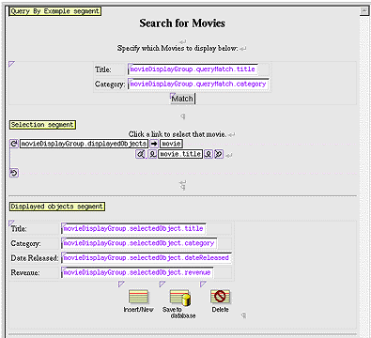This screenshot has width=371, height=338.
Task: Select the hyperlink icon just before movie.title
Action: point(152,154)
